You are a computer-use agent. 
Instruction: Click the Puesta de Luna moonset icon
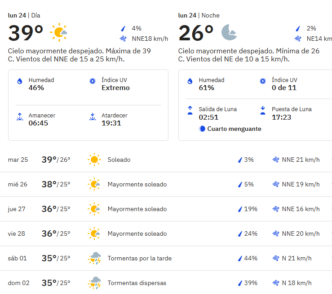(263, 110)
